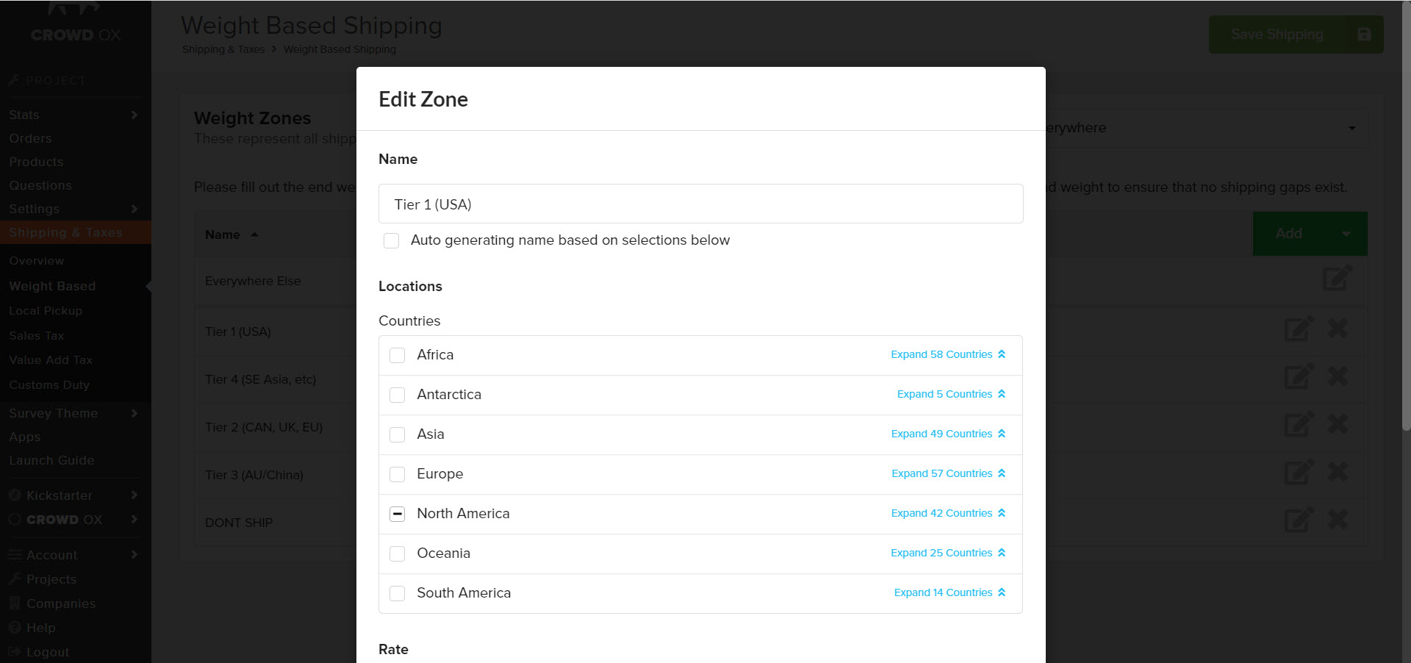The height and width of the screenshot is (663, 1411).
Task: Open Sales Tax sidebar item
Action: click(x=37, y=335)
